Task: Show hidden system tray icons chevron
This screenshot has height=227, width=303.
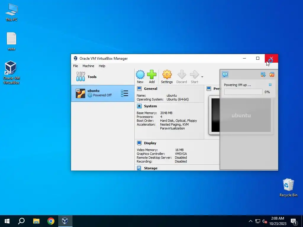Action: pos(250,221)
